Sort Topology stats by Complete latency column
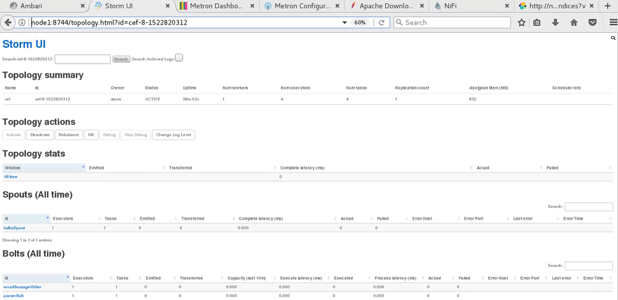 376,168
